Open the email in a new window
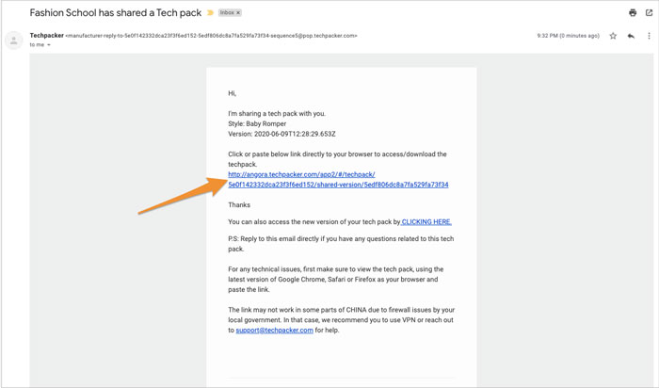This screenshot has width=659, height=388. coord(649,13)
